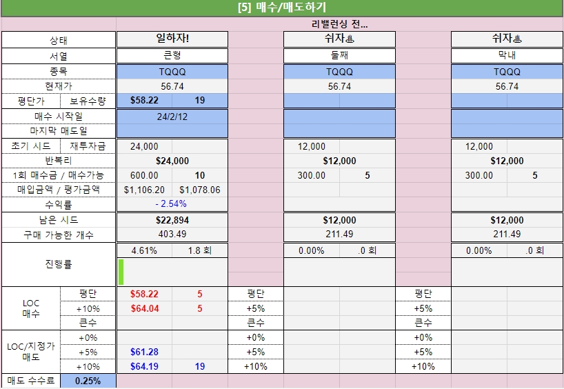The width and height of the screenshot is (564, 389).
Task: Select 막내 $12,000 remaining seed cell
Action: 507,220
